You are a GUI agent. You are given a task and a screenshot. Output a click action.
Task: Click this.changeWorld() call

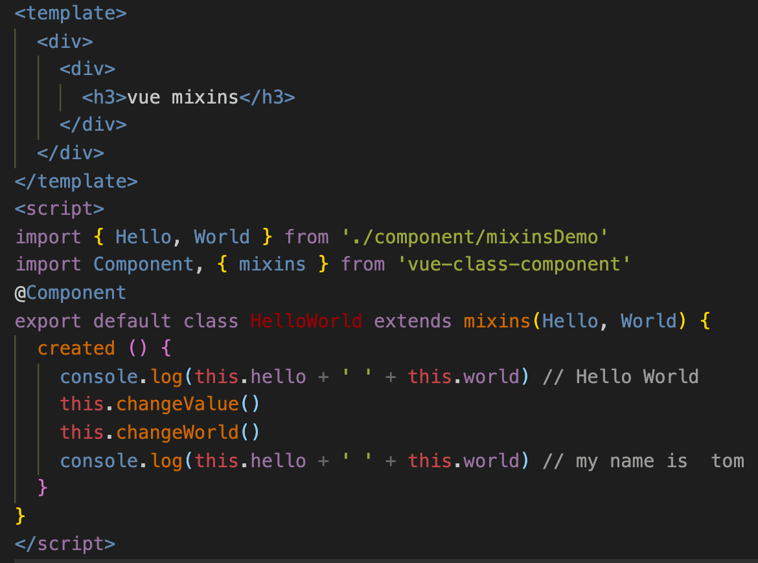[x=160, y=432]
